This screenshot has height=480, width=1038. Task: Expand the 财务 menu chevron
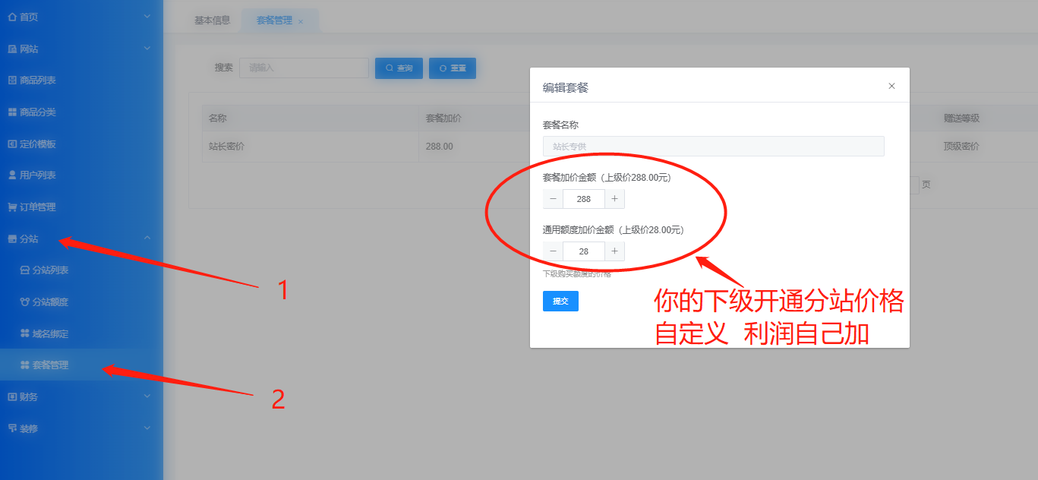point(147,396)
